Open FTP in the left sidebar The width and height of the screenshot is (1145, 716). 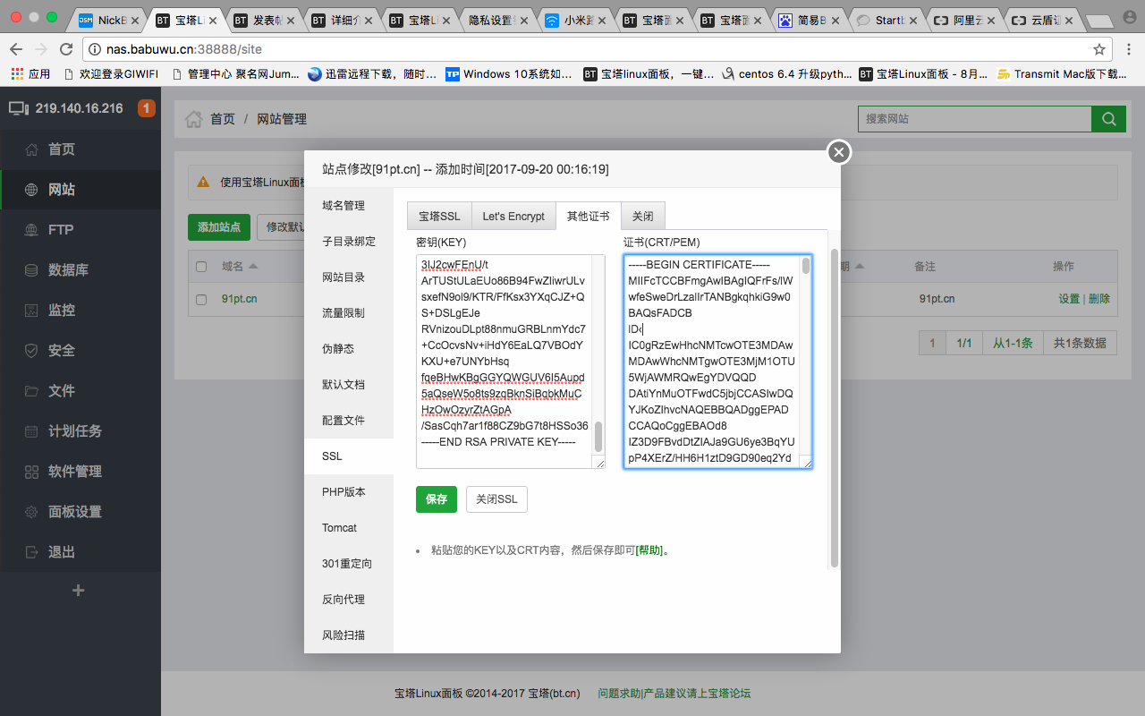click(81, 230)
